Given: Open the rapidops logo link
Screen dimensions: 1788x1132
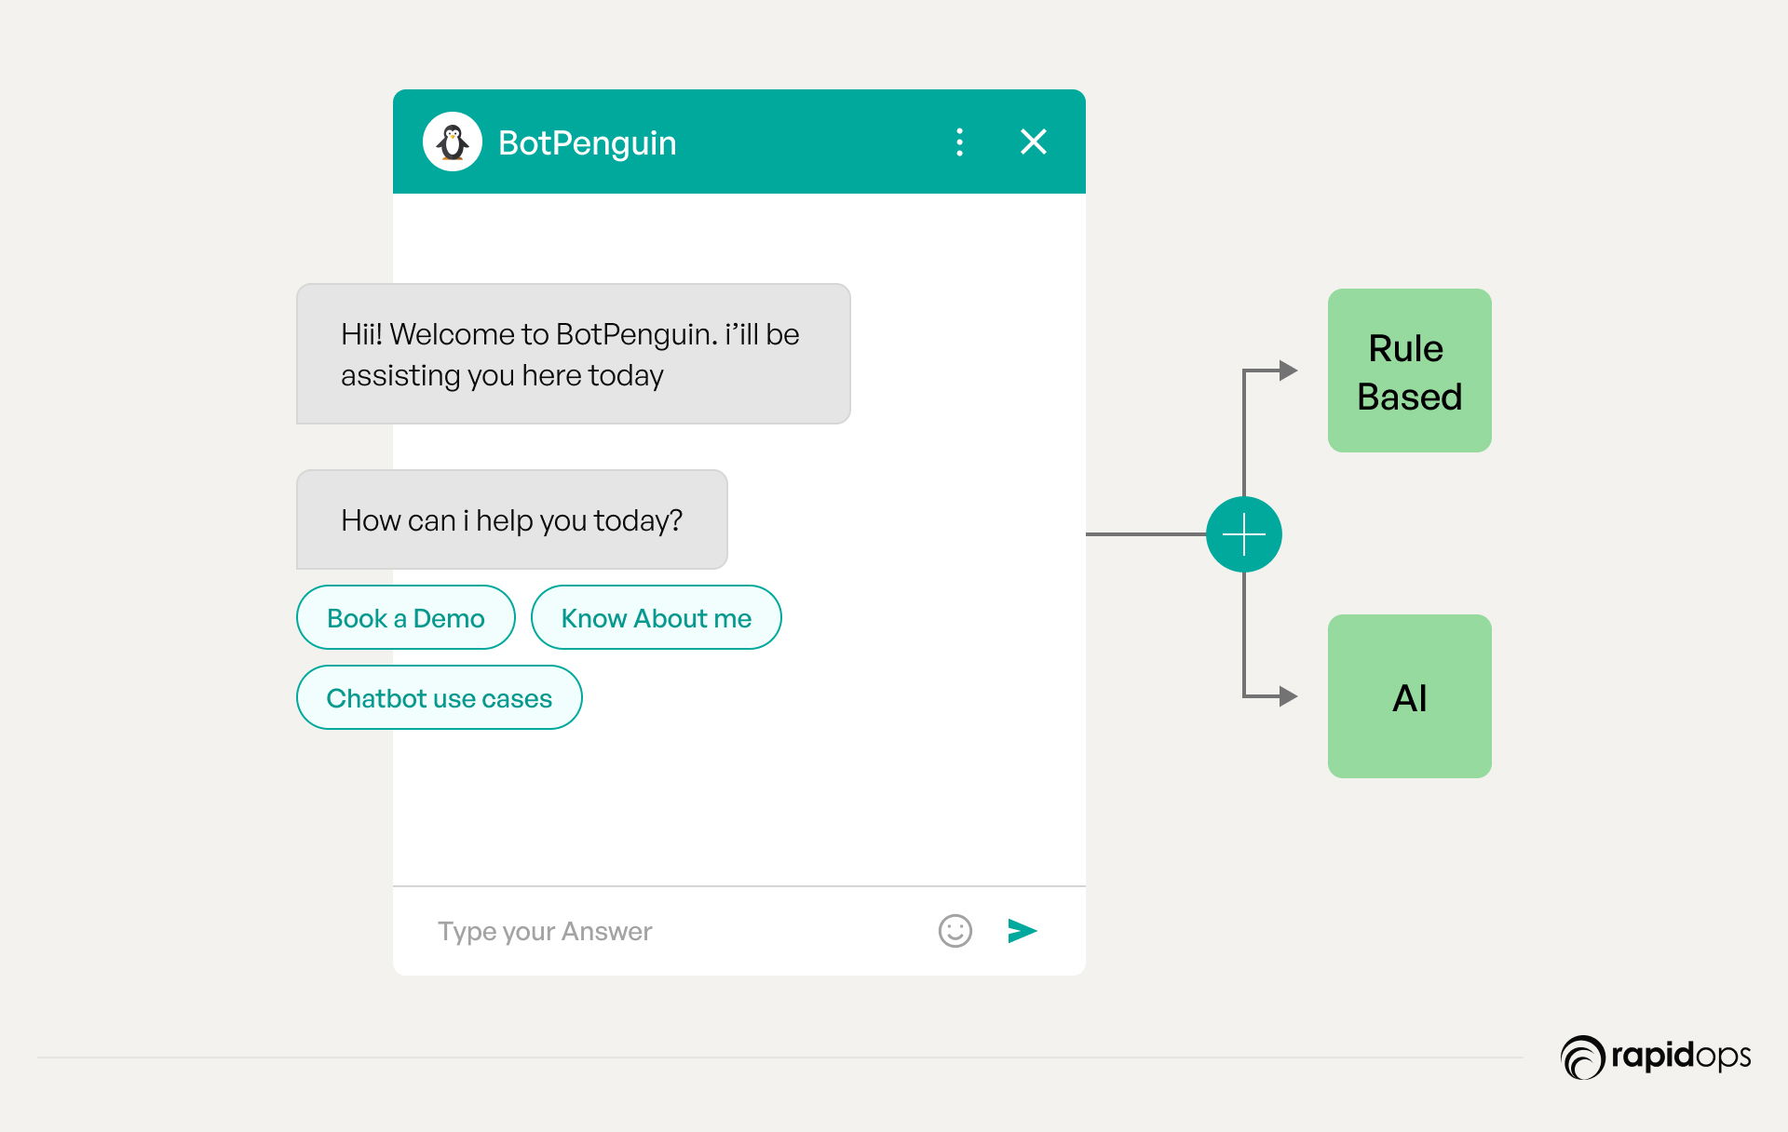Looking at the screenshot, I should (x=1656, y=1057).
